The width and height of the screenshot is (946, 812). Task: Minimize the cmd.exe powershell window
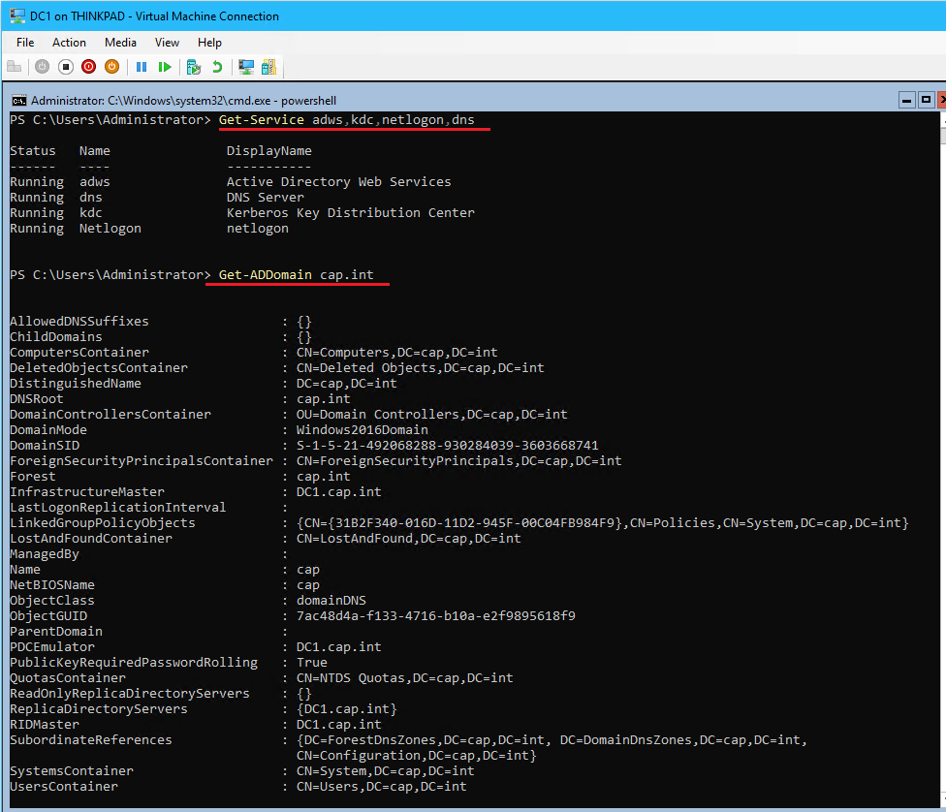907,100
